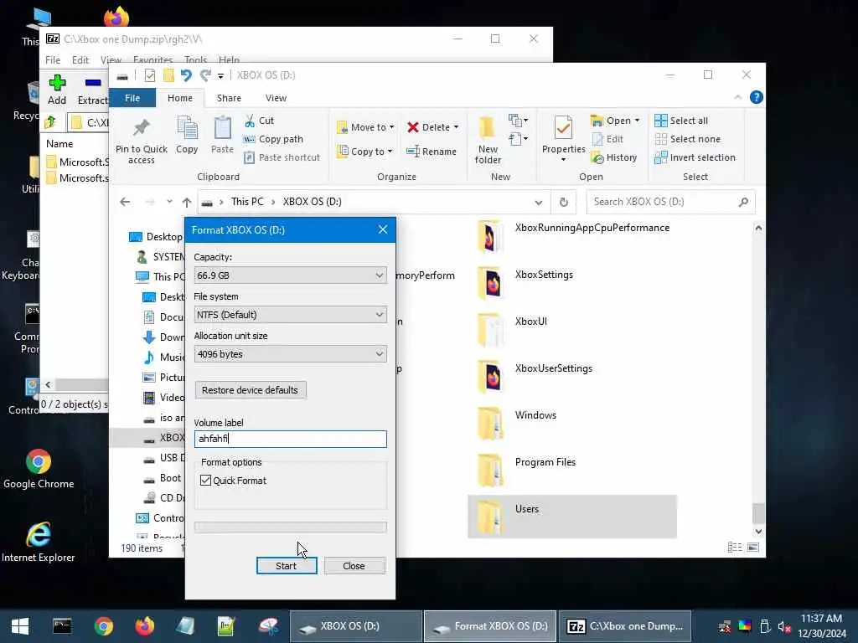Click the Copy icon in the Clipboard group

click(187, 128)
